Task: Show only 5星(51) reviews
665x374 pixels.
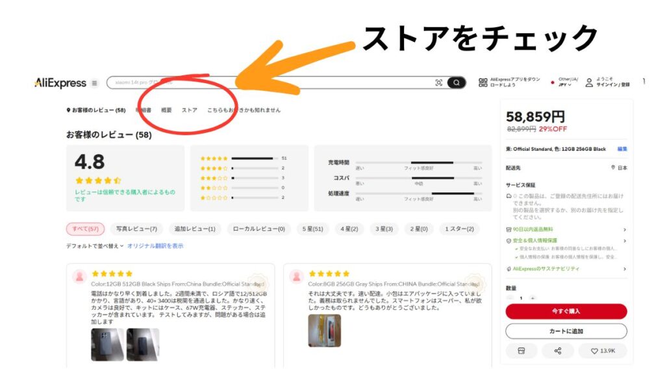Action: [x=312, y=229]
